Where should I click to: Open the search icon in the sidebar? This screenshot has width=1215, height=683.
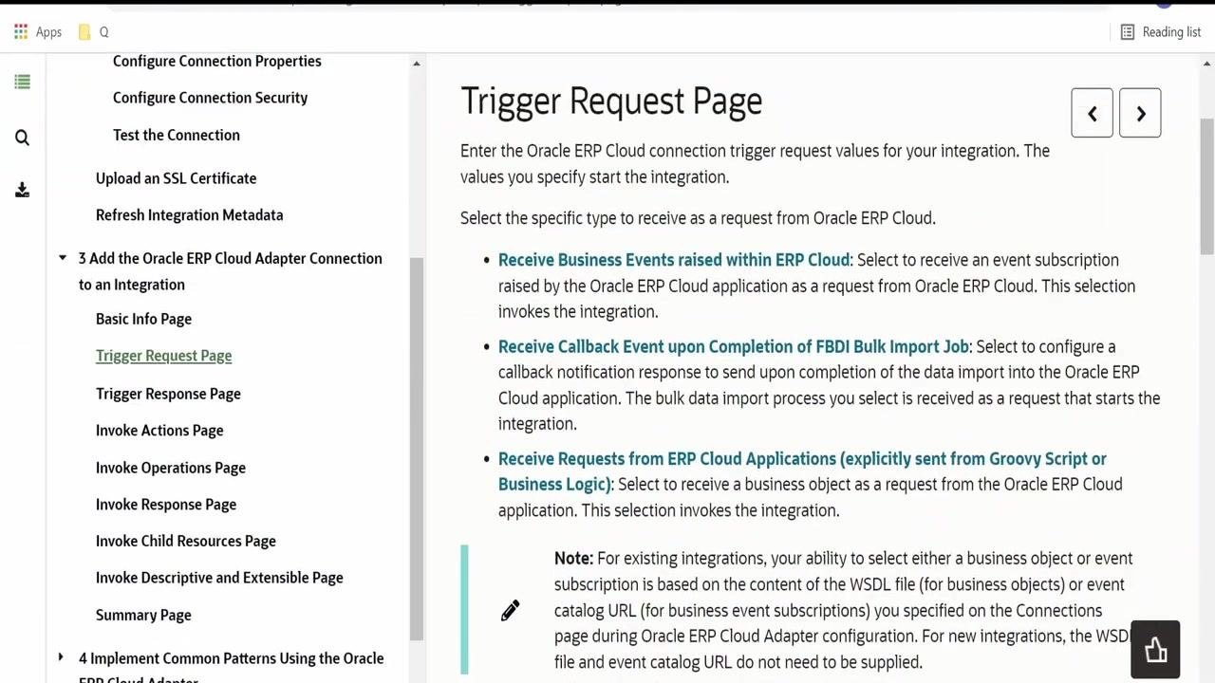(22, 138)
